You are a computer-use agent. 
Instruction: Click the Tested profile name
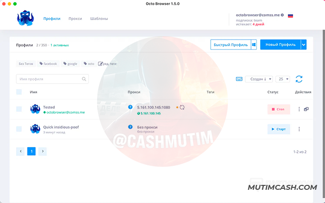49,107
